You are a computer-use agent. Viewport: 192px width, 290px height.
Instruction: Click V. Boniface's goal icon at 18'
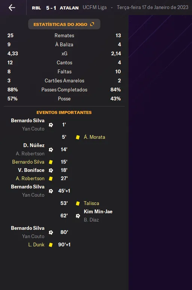pyautogui.click(x=51, y=170)
